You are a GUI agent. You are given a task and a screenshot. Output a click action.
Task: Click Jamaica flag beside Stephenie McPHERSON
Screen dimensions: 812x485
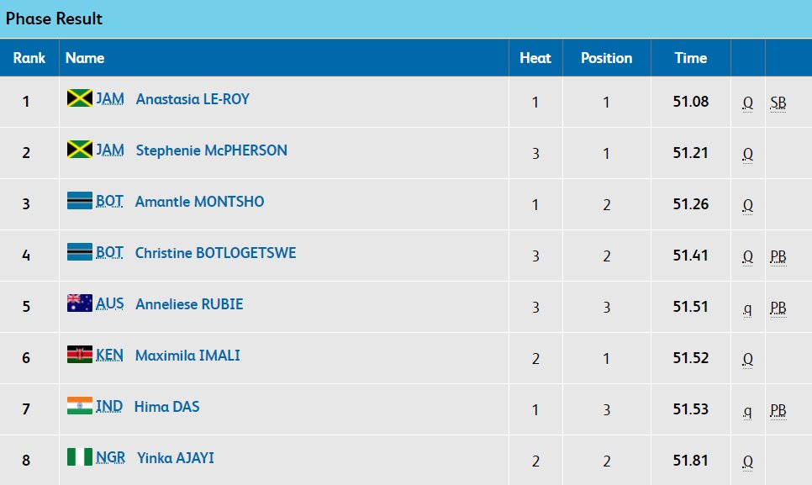coord(79,150)
